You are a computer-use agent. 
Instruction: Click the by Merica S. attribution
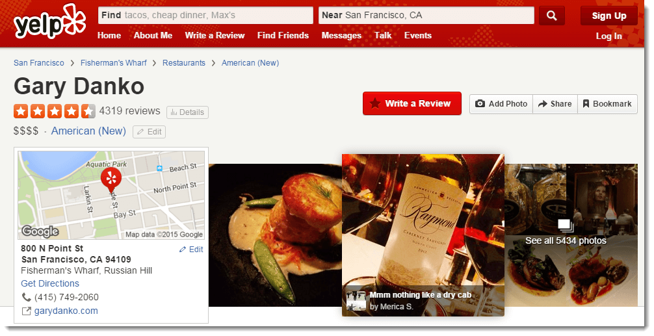point(391,306)
